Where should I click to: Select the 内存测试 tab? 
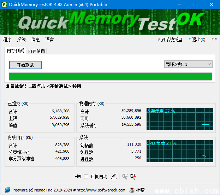[x=16, y=51]
